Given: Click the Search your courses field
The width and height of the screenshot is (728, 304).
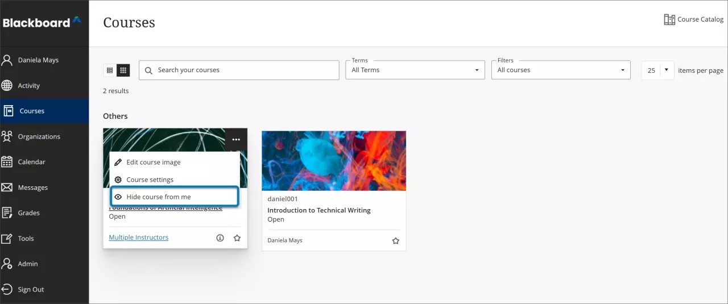Looking at the screenshot, I should 239,70.
